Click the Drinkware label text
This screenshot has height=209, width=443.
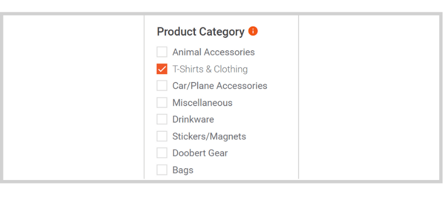coord(193,119)
